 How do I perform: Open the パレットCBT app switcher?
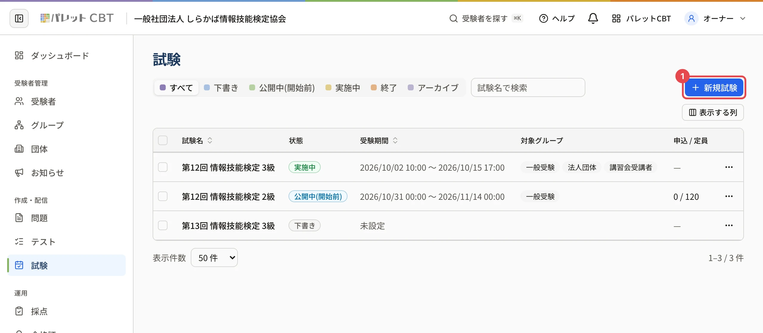(641, 18)
